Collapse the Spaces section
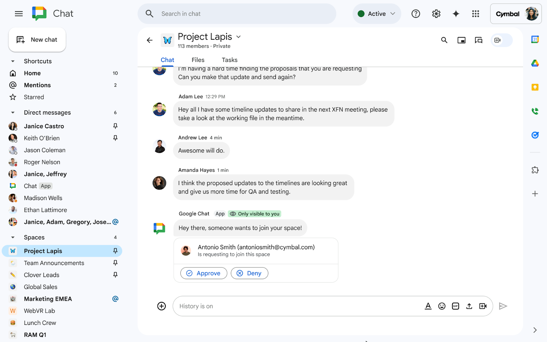Screen dimensions: 547x342 [13, 237]
